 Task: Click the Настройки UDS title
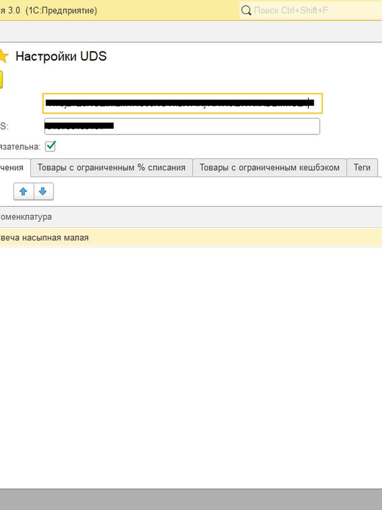[x=61, y=56]
